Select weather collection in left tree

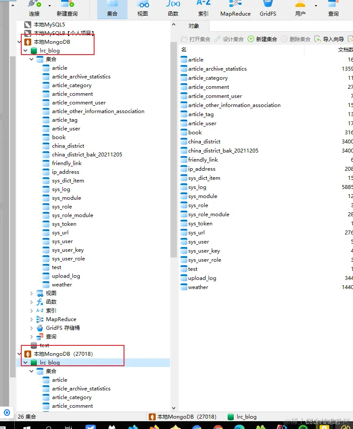[62, 285]
